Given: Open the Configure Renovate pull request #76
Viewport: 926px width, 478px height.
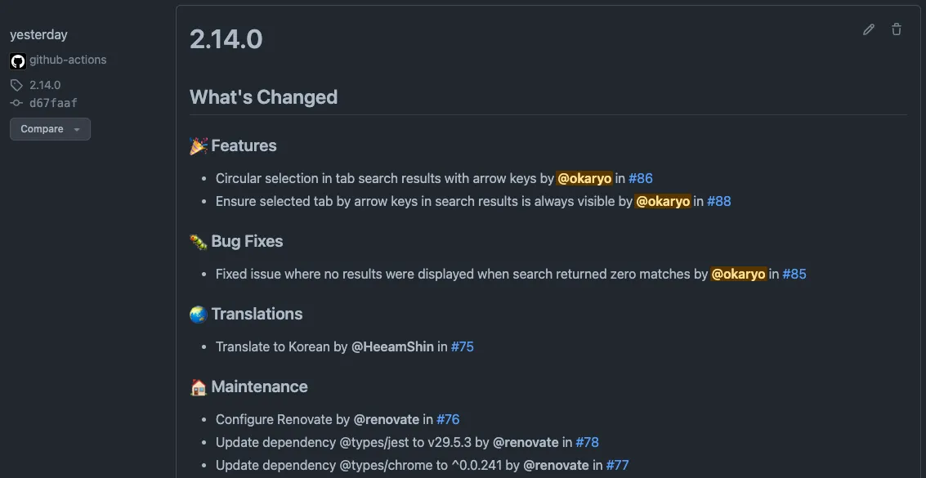Looking at the screenshot, I should point(448,419).
